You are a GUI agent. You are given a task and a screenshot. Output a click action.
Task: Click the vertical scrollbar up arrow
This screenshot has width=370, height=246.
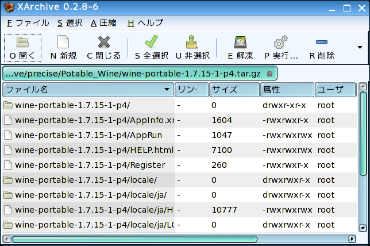click(363, 86)
